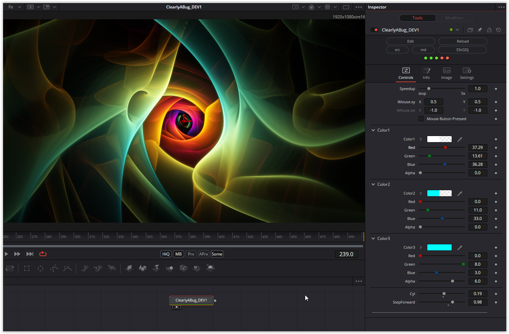Reset ClearlyABug_DEV1 to default settings
Image resolution: width=509 pixels, height=334 pixels.
(498, 30)
